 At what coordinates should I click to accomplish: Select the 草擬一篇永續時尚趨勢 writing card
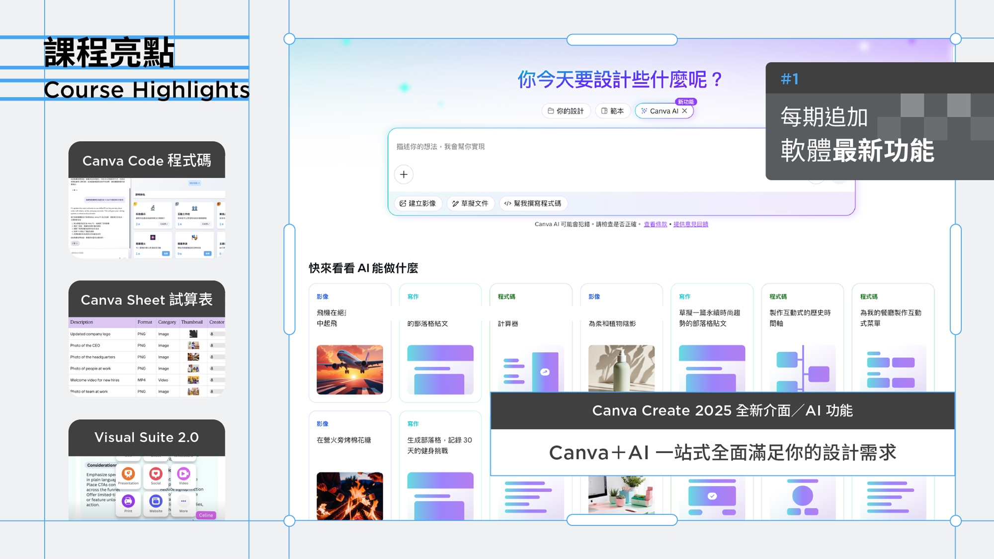pos(712,338)
